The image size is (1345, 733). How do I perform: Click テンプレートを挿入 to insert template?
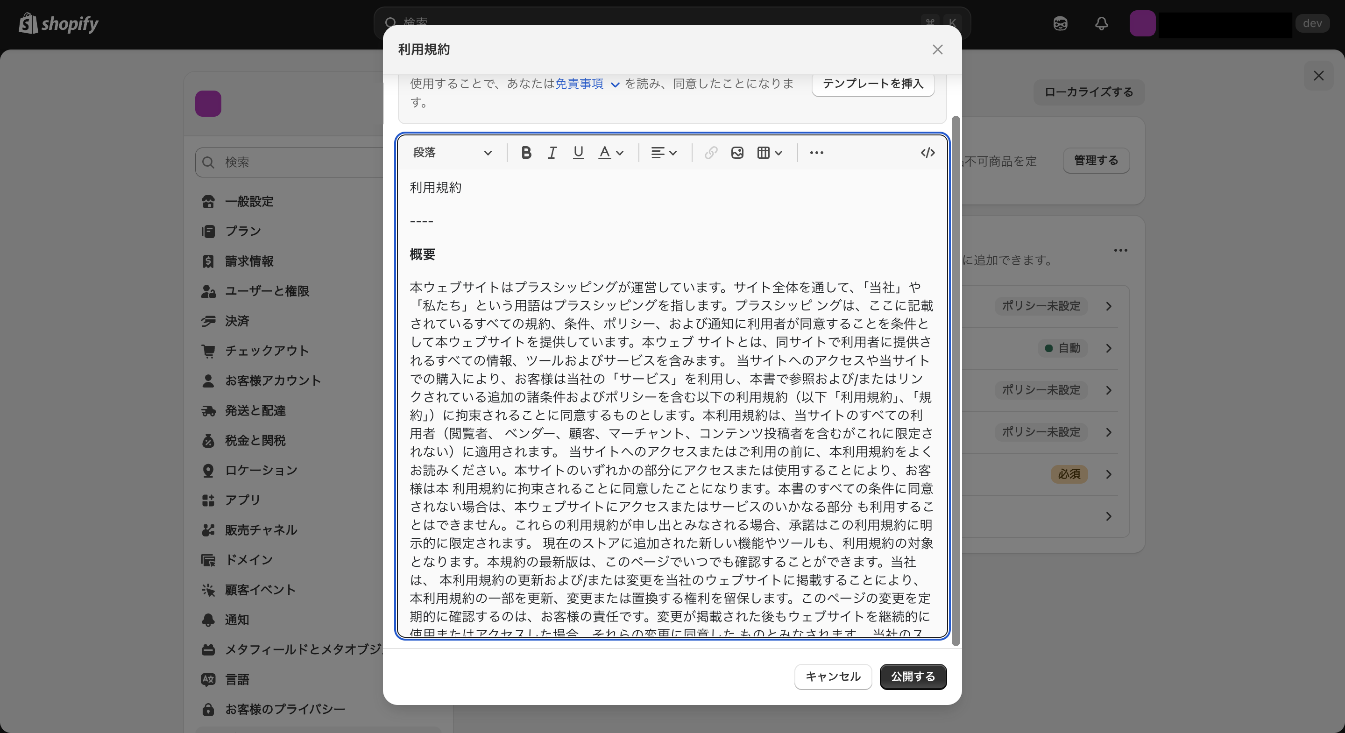coord(872,84)
